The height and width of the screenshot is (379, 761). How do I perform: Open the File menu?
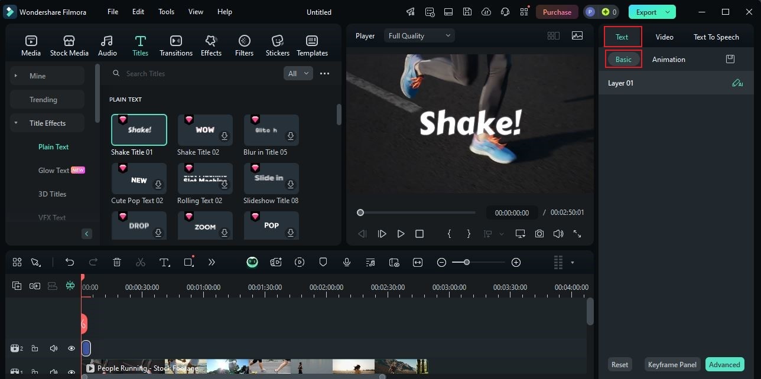pos(113,12)
